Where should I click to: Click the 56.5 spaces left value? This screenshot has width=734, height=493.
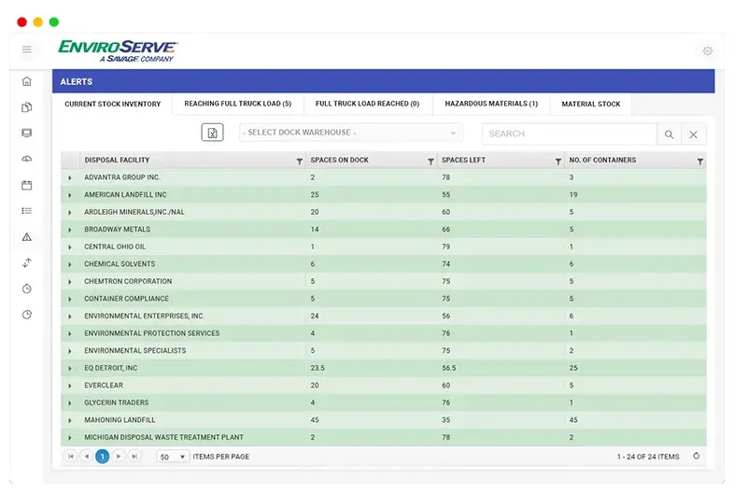click(x=448, y=368)
